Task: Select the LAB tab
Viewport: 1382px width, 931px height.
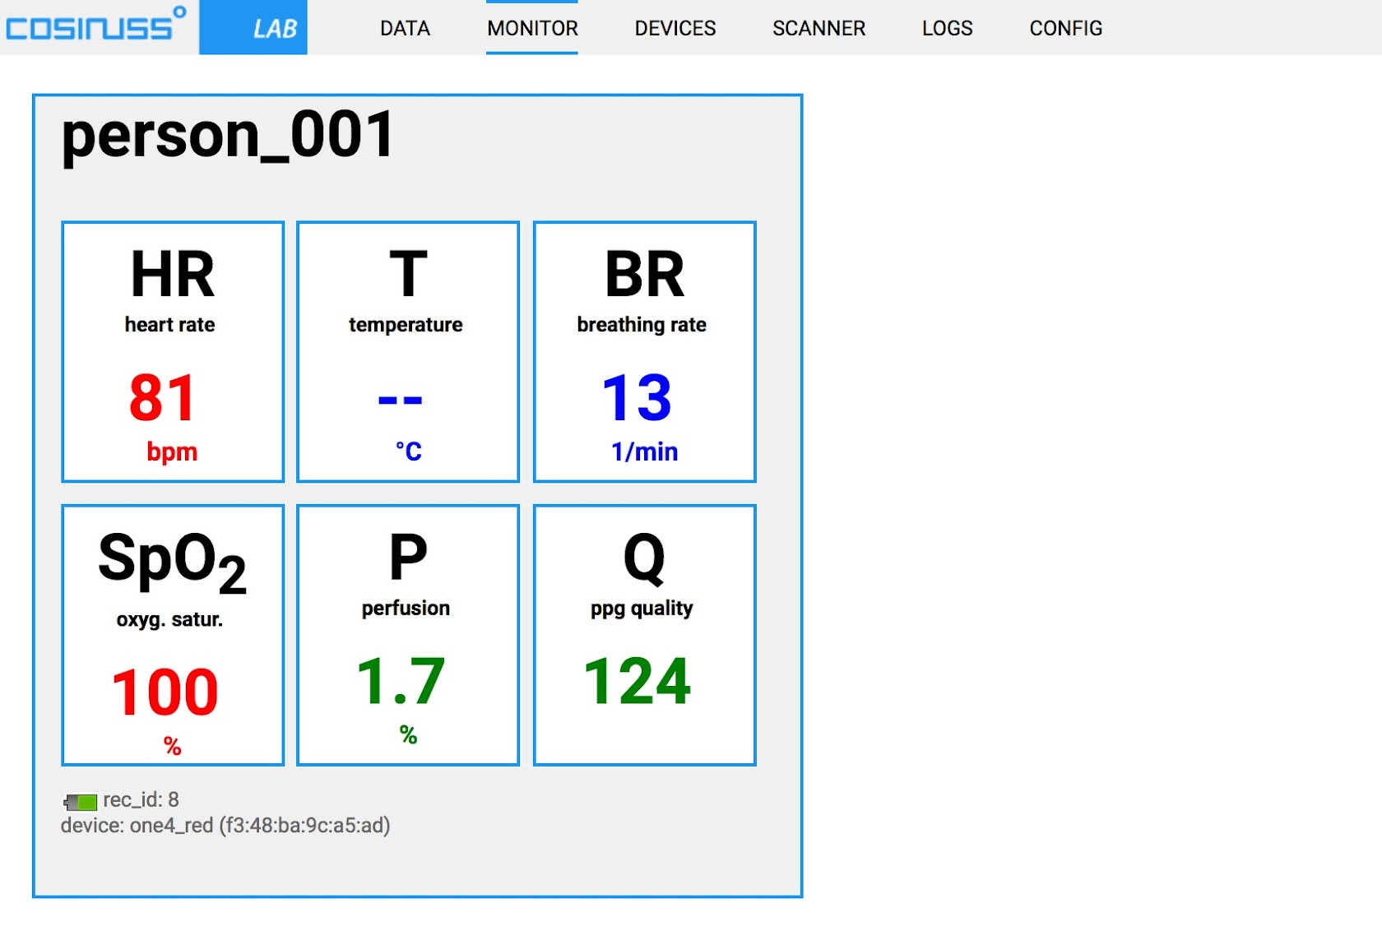Action: (x=253, y=28)
